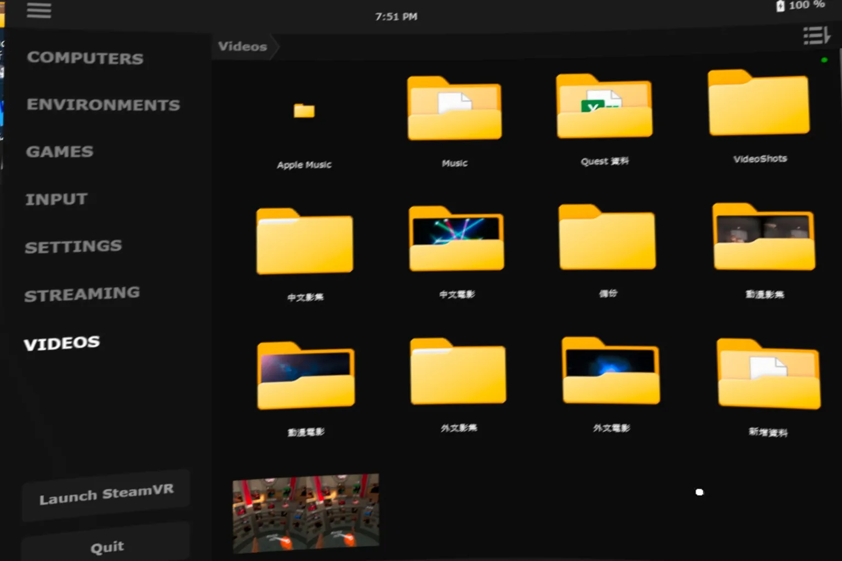Screen dimensions: 842x561
Task: Open the sort and view options control
Action: [816, 35]
